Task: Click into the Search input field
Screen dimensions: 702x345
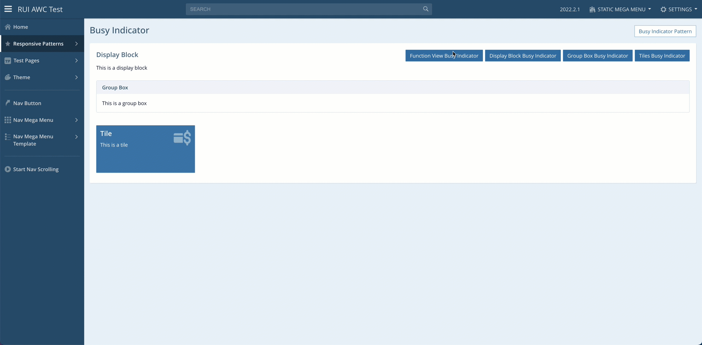Action: click(x=303, y=9)
